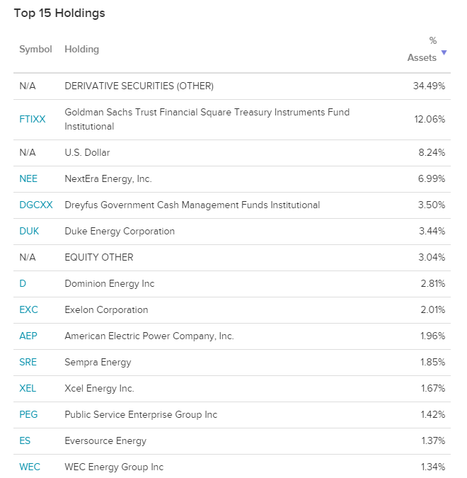Click the NextEra Energy, Inc. holding name
This screenshot has width=467, height=478.
coord(108,178)
